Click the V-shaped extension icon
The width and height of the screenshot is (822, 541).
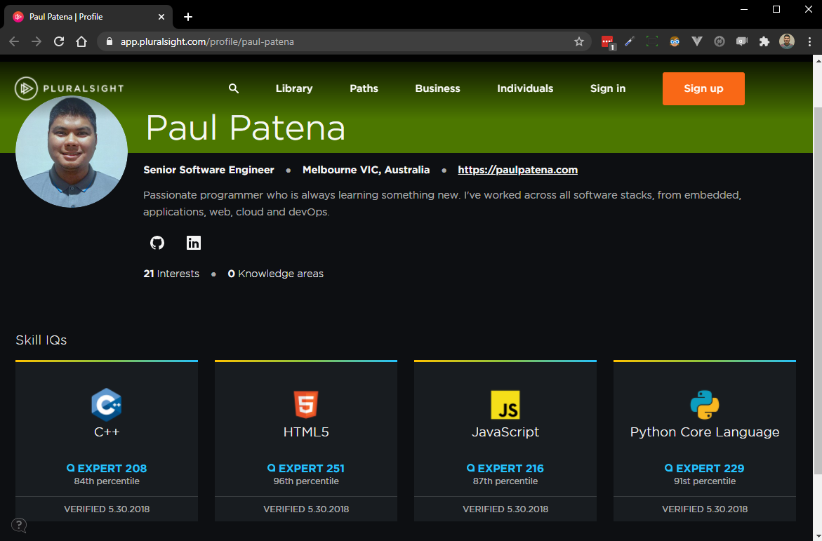[697, 41]
